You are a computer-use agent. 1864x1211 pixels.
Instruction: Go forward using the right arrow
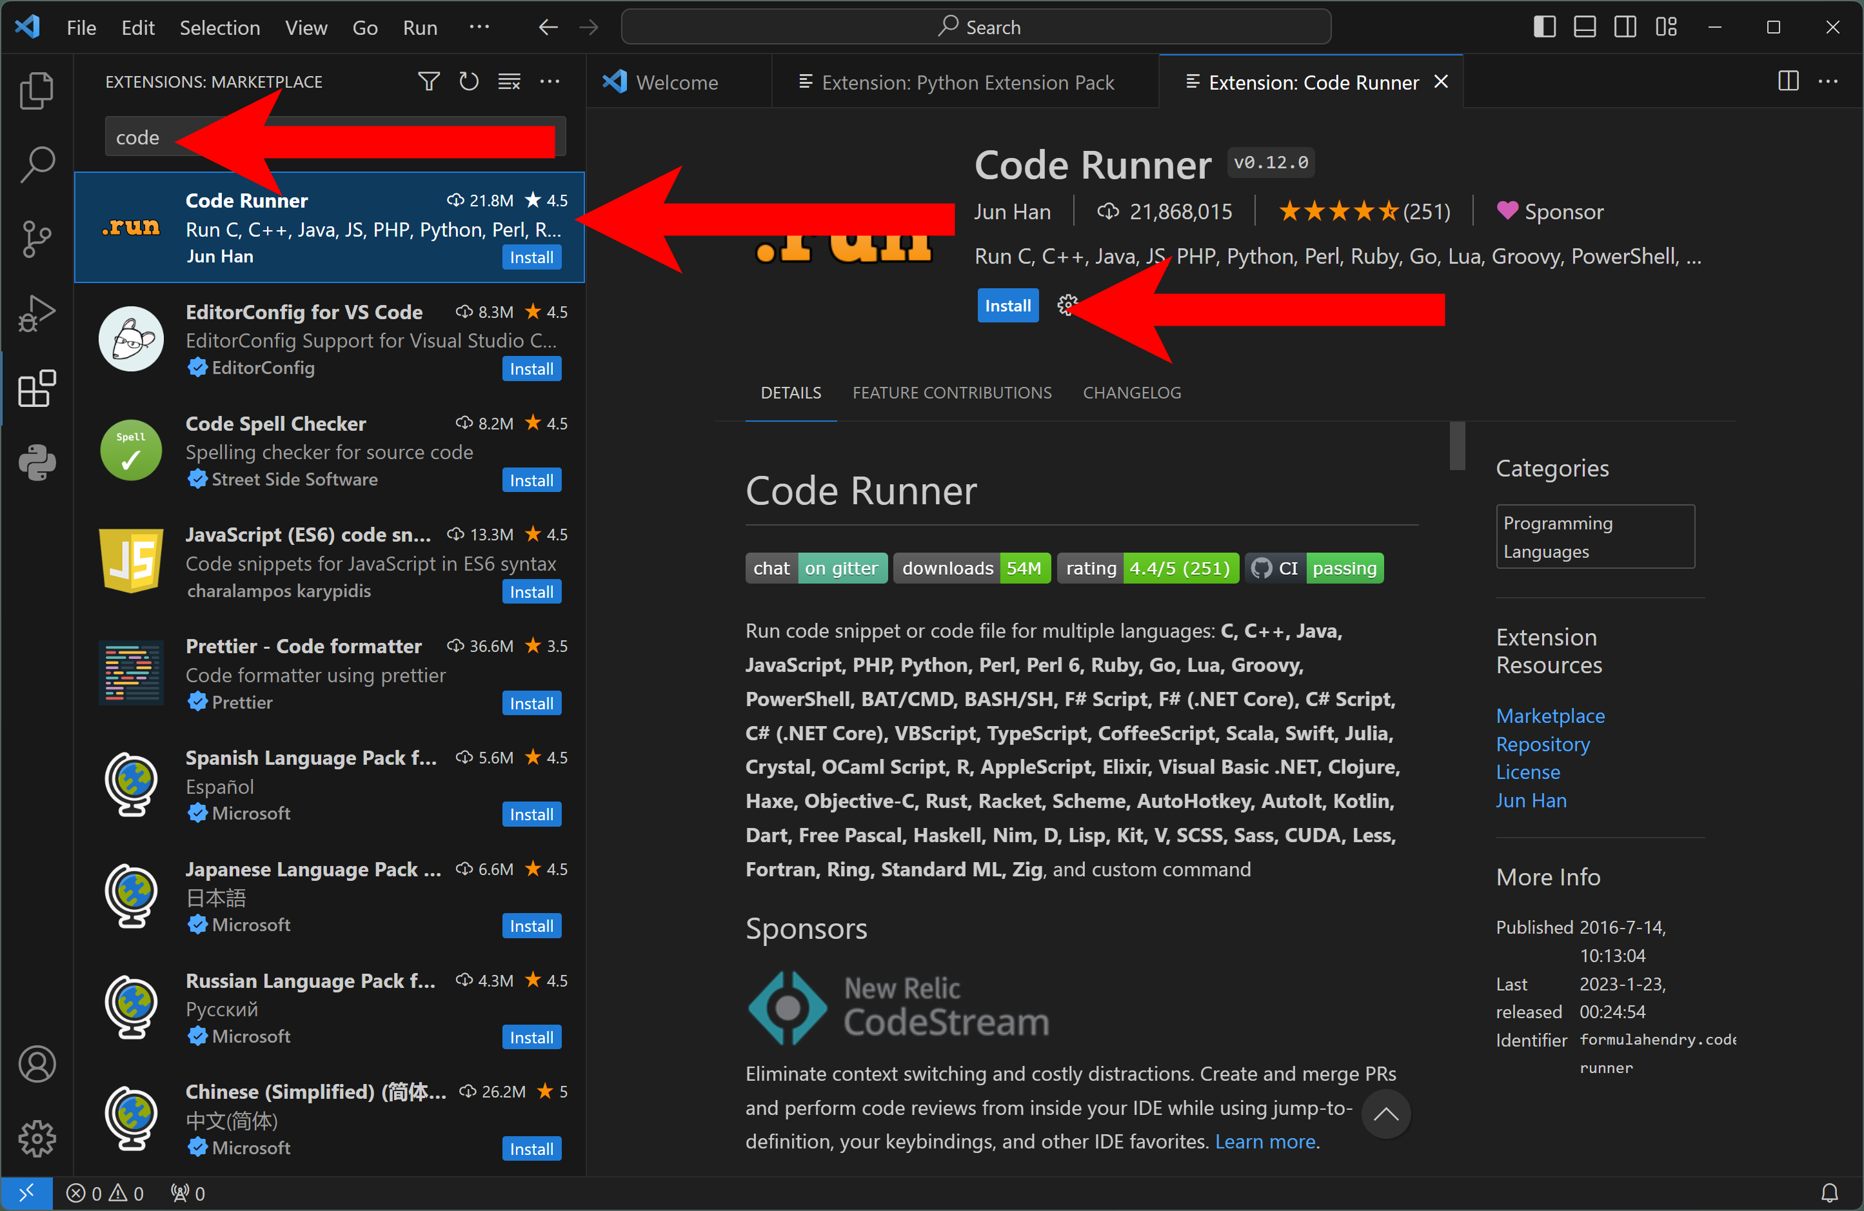pyautogui.click(x=589, y=27)
